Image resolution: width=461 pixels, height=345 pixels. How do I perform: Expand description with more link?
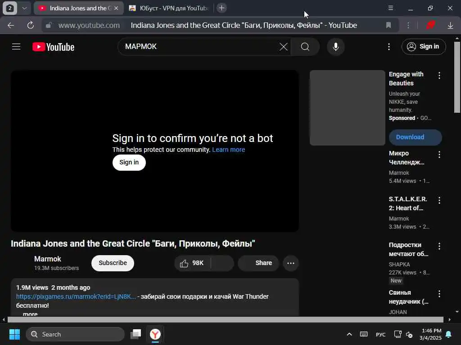[30, 314]
